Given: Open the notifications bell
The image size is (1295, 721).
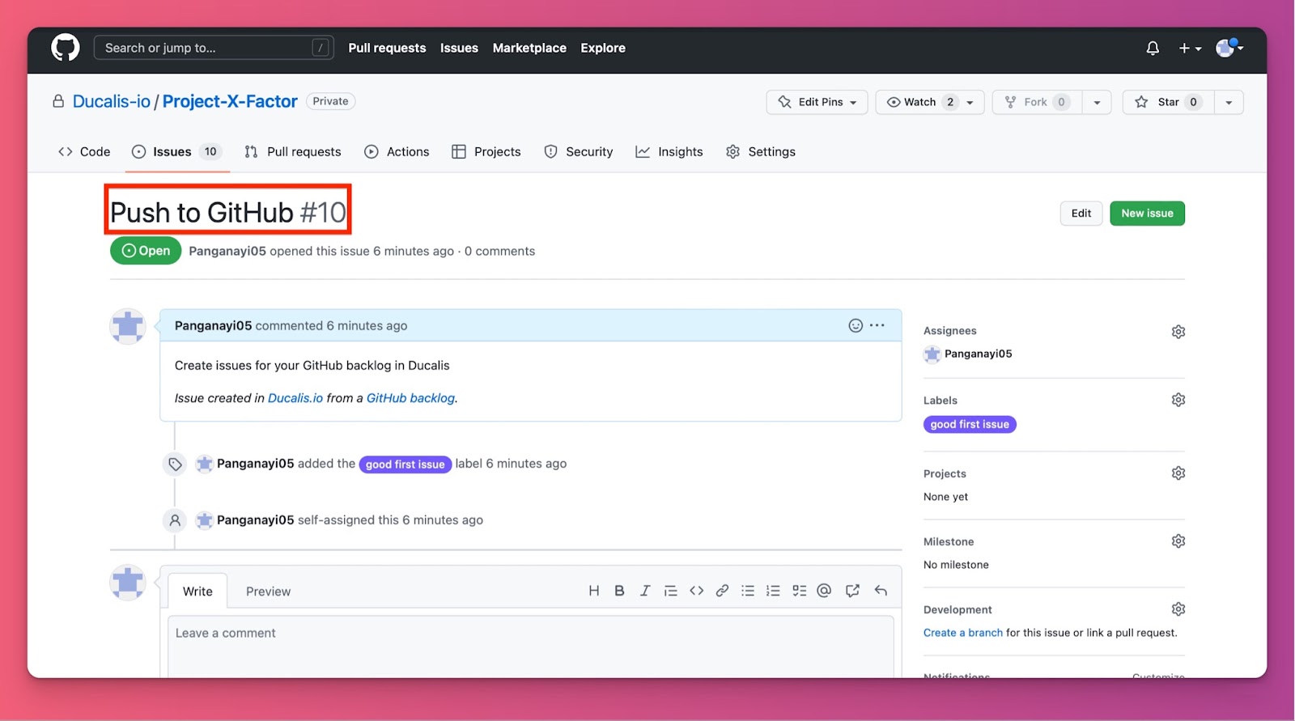Looking at the screenshot, I should pos(1153,49).
